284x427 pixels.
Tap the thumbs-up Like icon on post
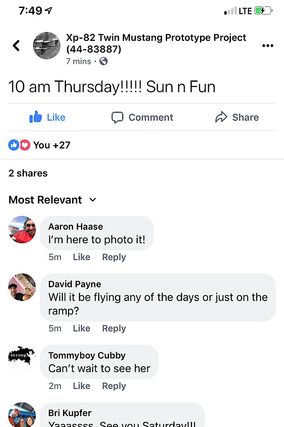(x=36, y=118)
